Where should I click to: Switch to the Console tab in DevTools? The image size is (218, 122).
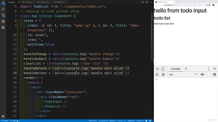tap(175, 69)
